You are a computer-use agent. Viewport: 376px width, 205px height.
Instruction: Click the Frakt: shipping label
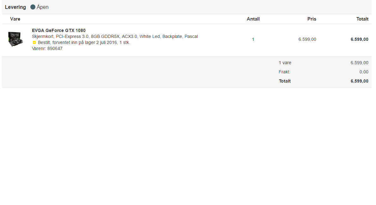tap(284, 72)
